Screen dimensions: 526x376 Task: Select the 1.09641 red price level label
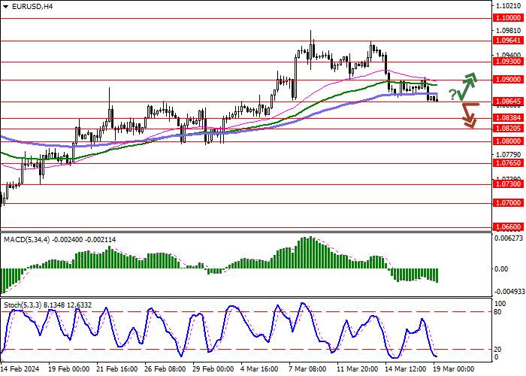(508, 41)
